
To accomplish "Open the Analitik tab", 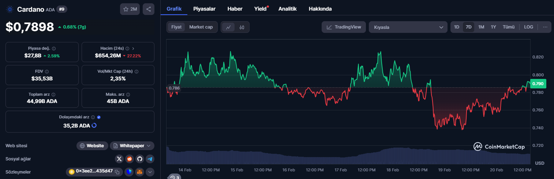I will pyautogui.click(x=288, y=9).
